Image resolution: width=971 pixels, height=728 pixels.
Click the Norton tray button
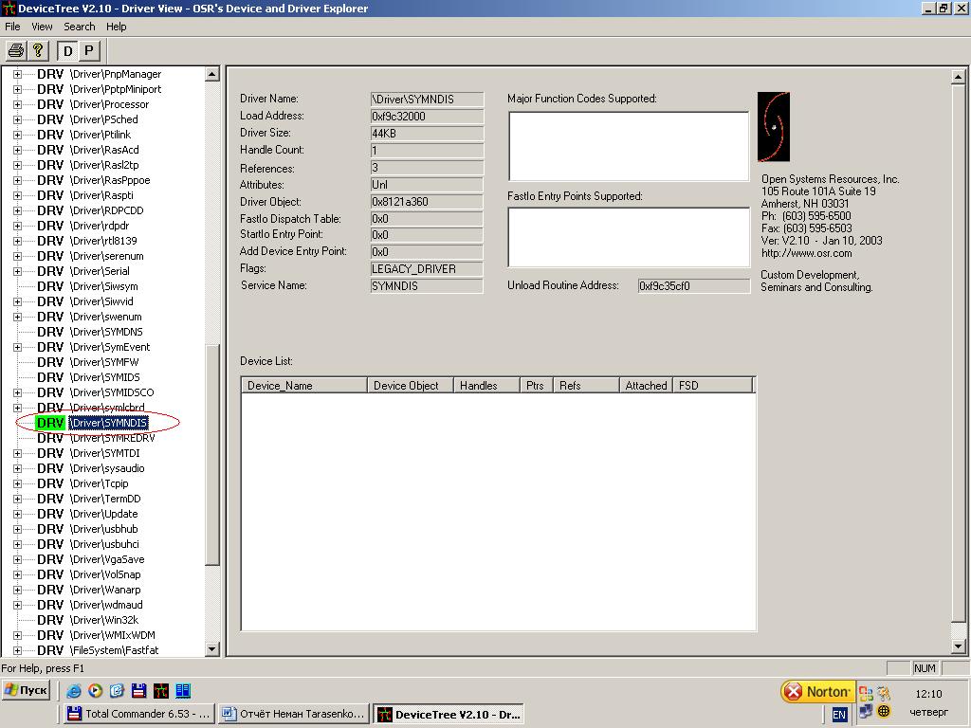[x=817, y=691]
